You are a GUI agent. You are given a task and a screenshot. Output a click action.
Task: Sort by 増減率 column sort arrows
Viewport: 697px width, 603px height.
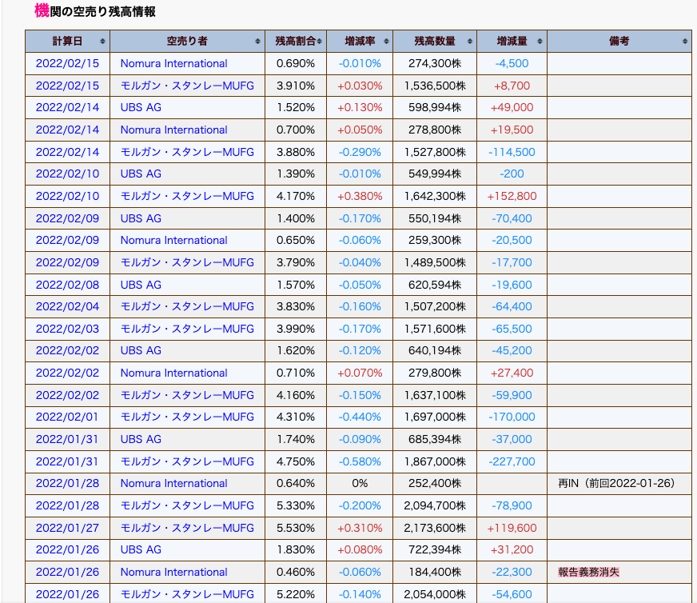coord(386,42)
